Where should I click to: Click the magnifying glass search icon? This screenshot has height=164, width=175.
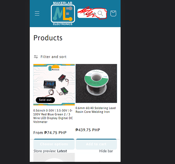(x=100, y=13)
